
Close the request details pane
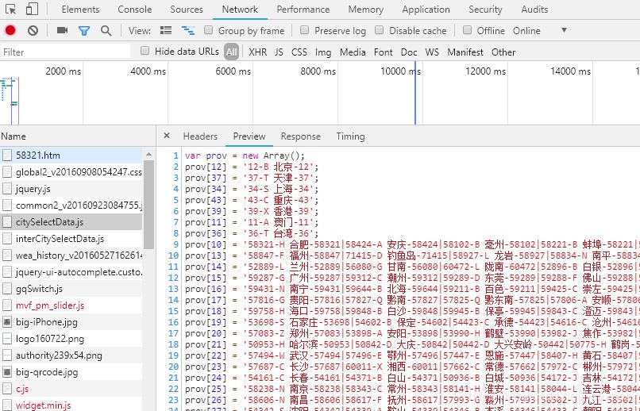167,136
